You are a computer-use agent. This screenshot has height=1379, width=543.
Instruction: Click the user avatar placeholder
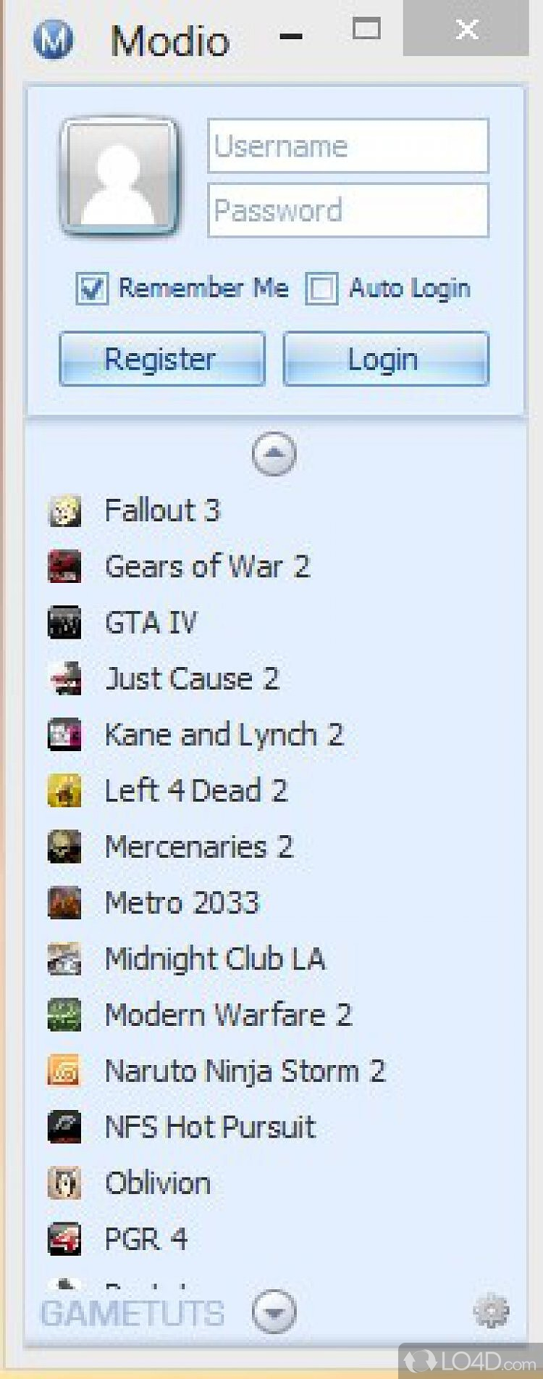click(x=120, y=177)
